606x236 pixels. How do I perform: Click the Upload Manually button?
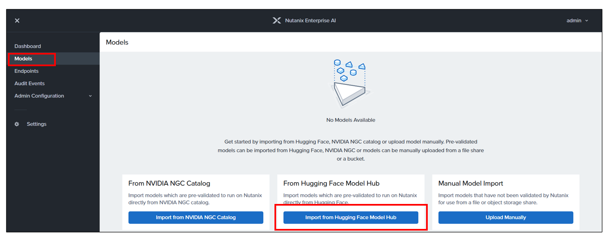tap(506, 217)
